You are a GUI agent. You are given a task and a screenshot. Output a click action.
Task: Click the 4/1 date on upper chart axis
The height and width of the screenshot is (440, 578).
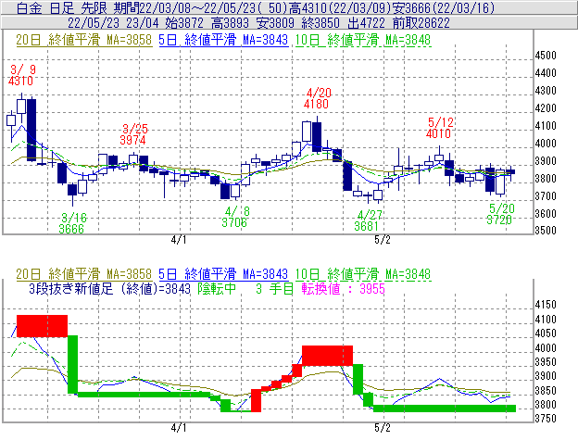(179, 240)
